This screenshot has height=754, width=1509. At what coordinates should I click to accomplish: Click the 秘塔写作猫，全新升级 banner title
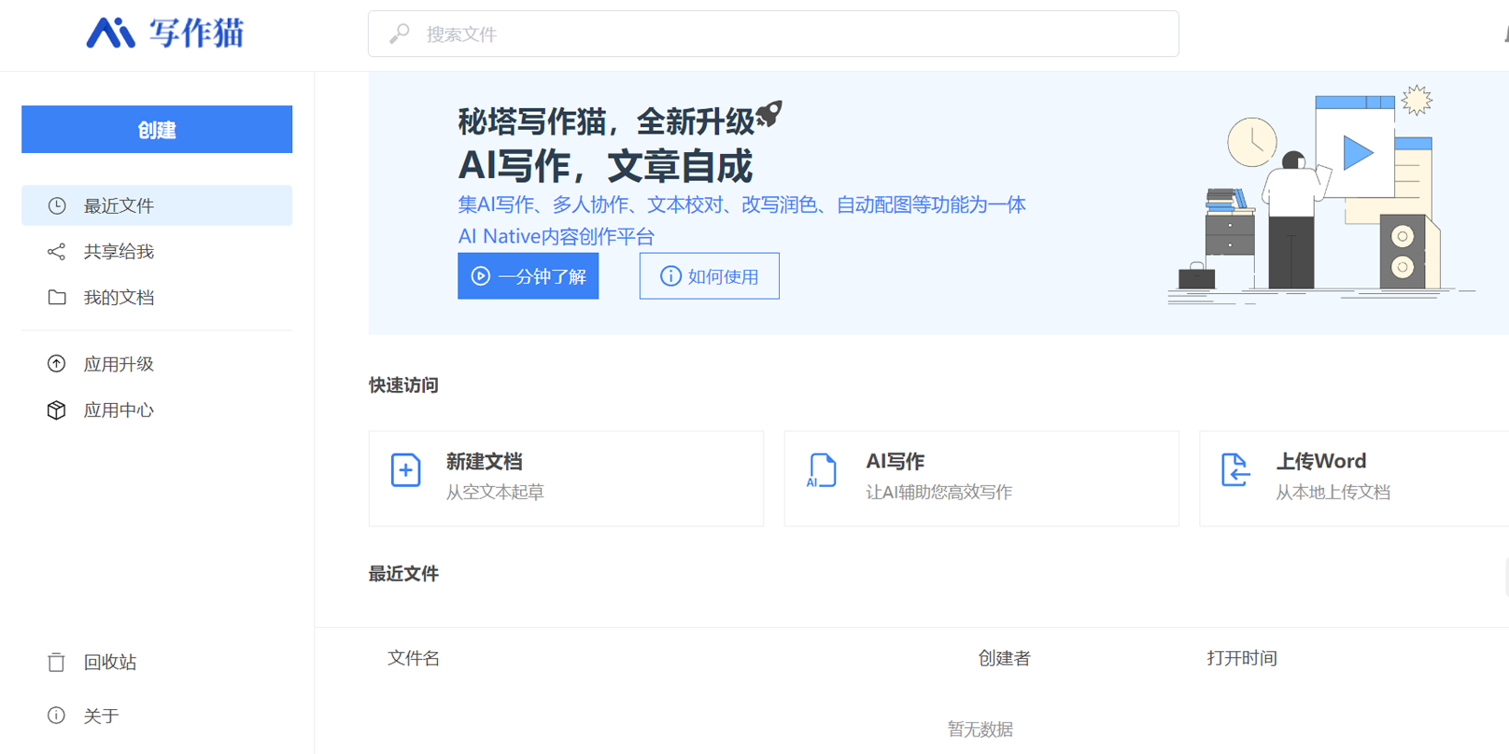pyautogui.click(x=606, y=121)
